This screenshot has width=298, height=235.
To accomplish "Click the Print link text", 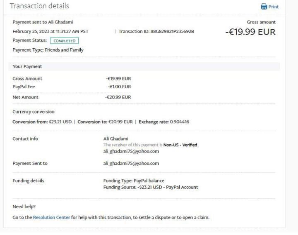I will tap(274, 7).
